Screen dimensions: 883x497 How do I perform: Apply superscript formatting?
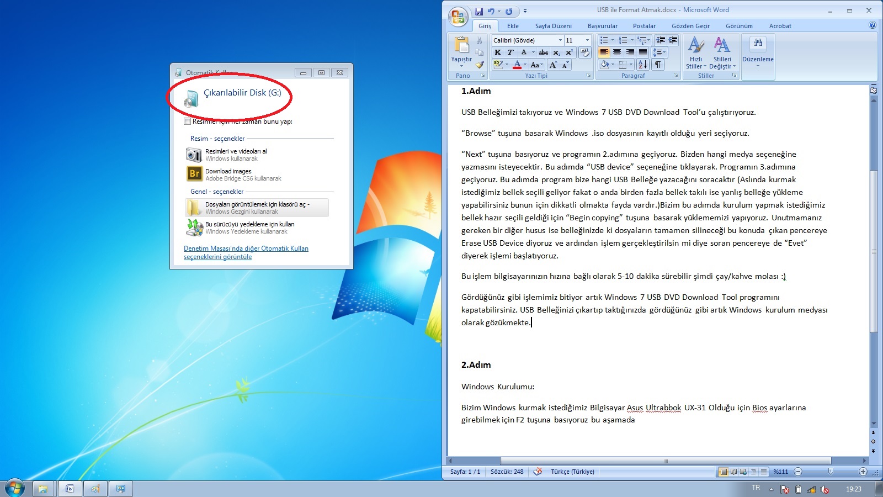(x=569, y=52)
